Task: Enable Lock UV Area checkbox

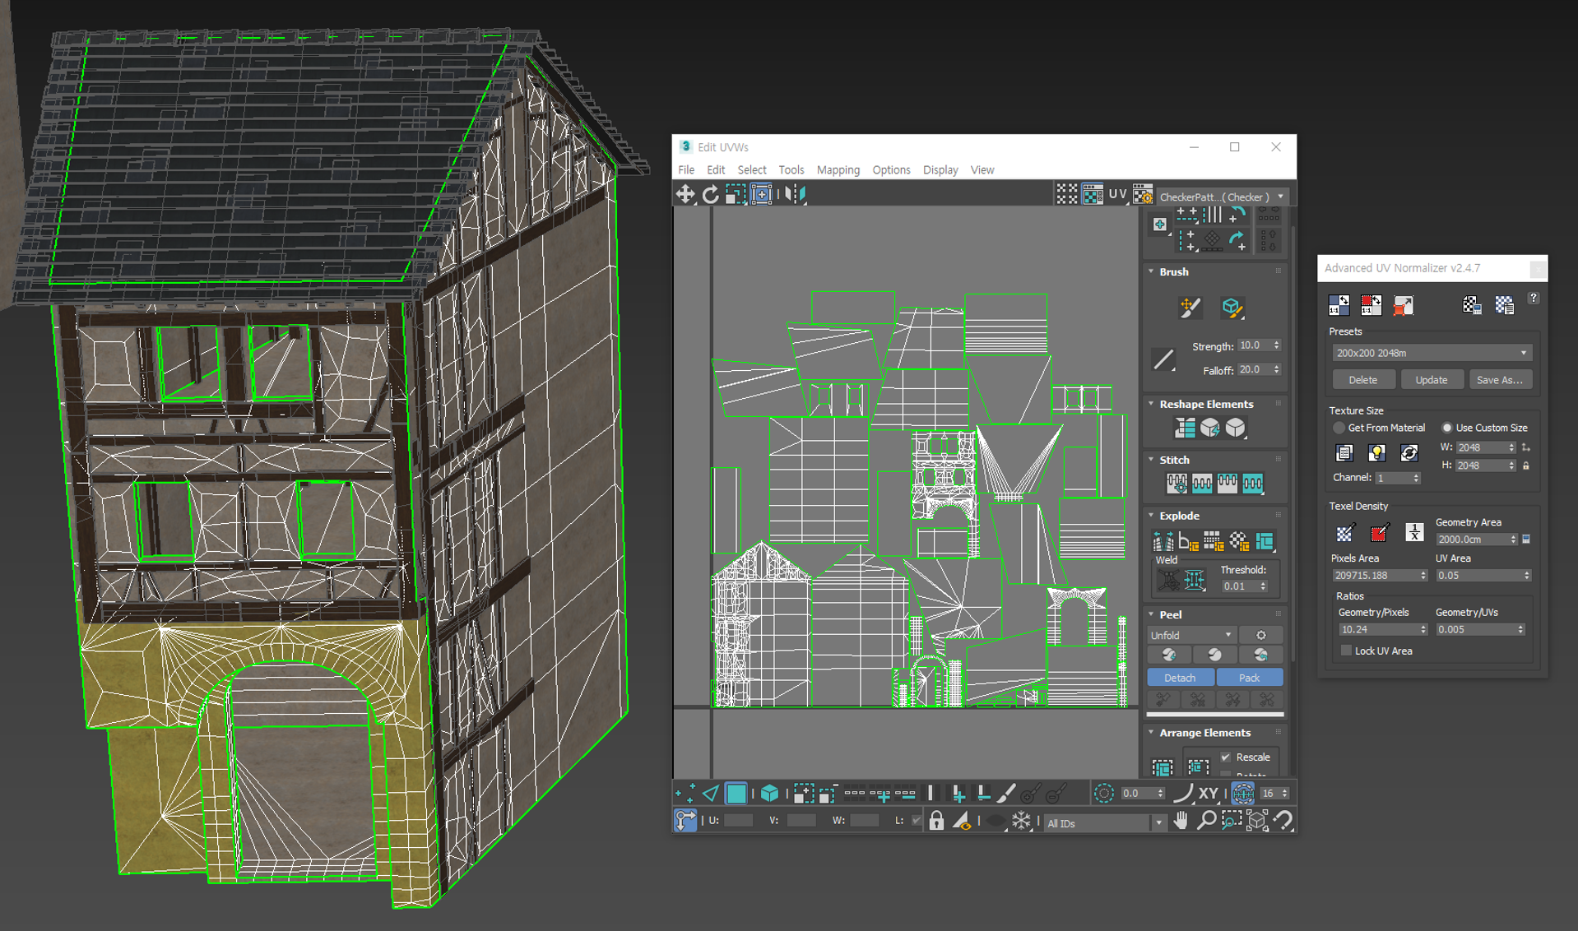Action: (x=1346, y=651)
